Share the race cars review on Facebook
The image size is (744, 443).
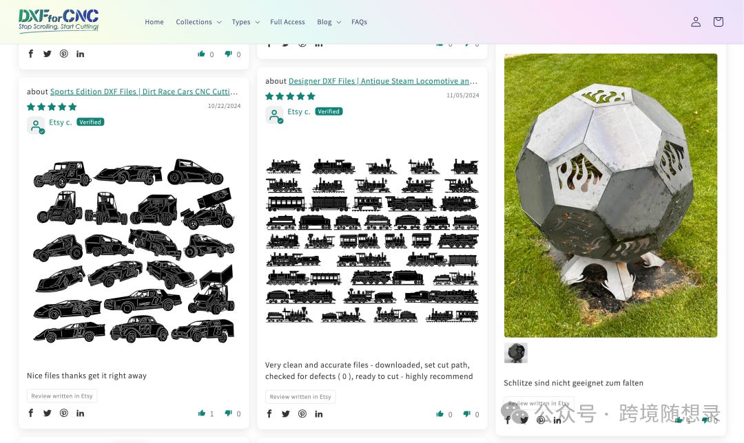point(31,413)
